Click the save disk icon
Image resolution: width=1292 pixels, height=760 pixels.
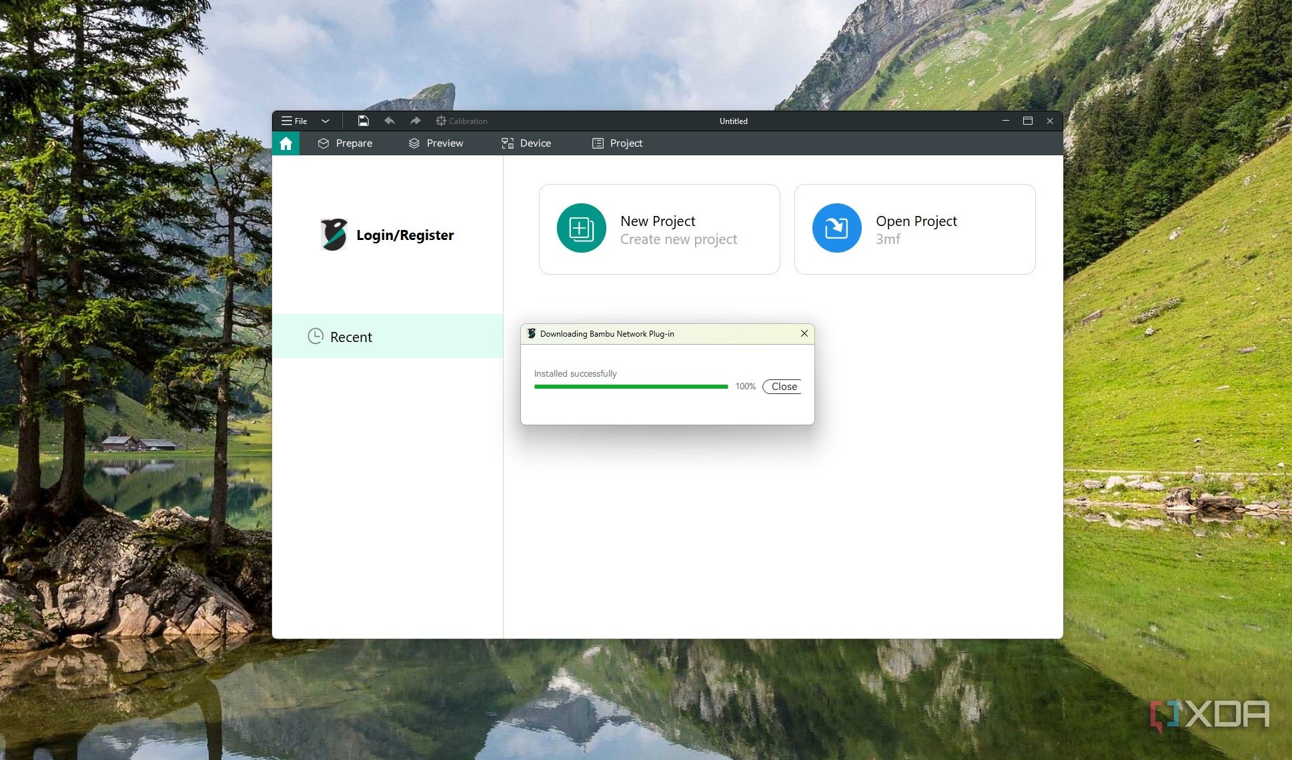tap(363, 121)
